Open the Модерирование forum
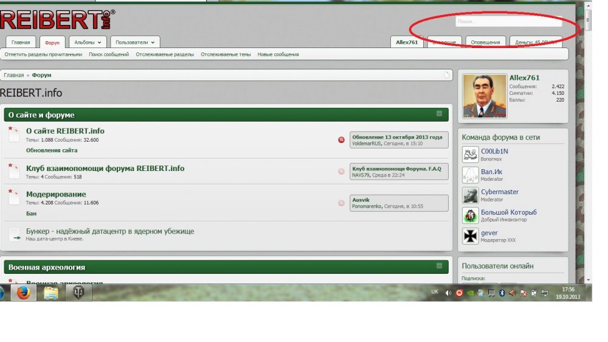The width and height of the screenshot is (608, 342). (x=56, y=194)
